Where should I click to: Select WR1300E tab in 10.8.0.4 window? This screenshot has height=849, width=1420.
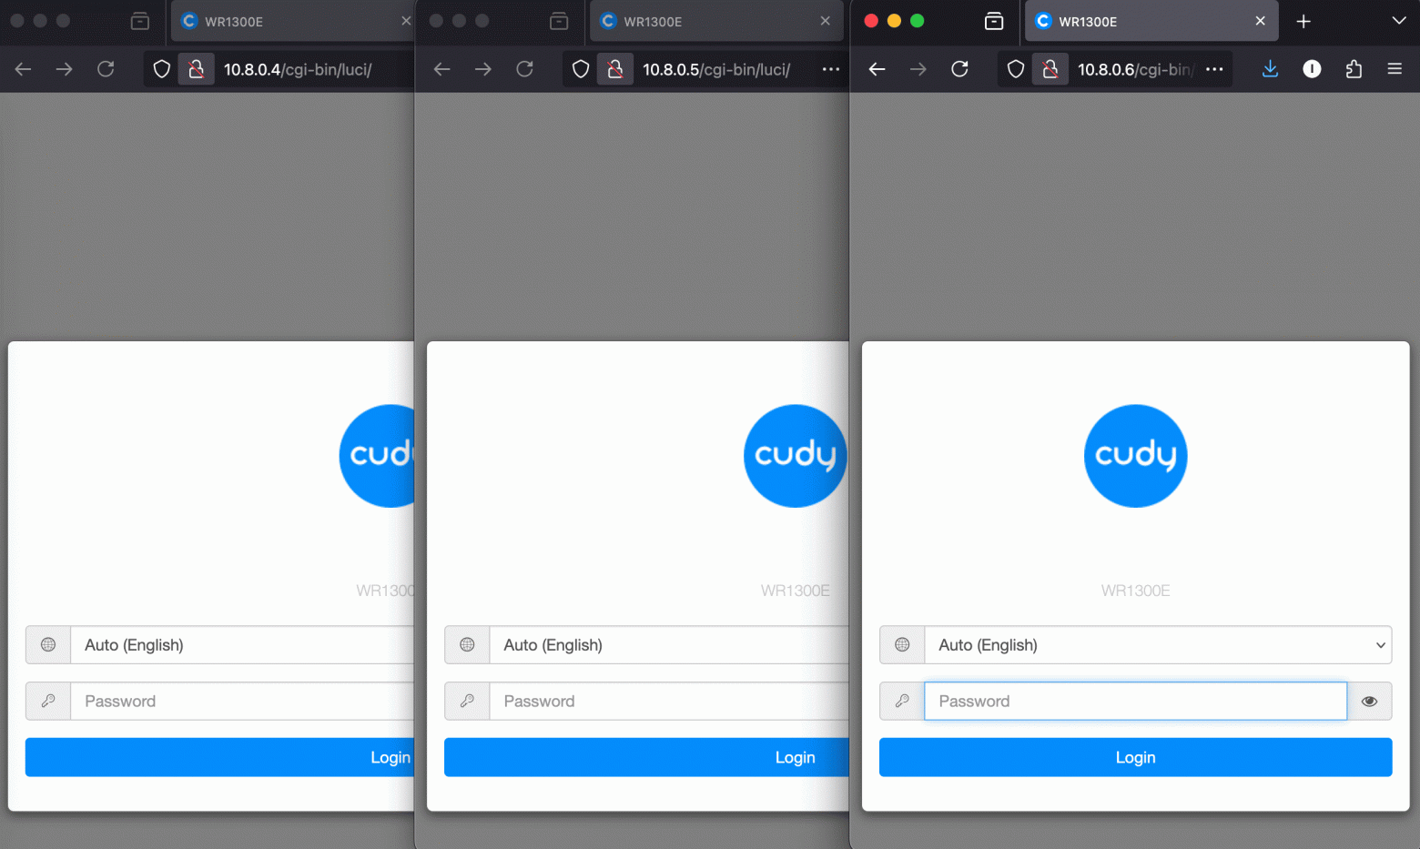pyautogui.click(x=292, y=21)
